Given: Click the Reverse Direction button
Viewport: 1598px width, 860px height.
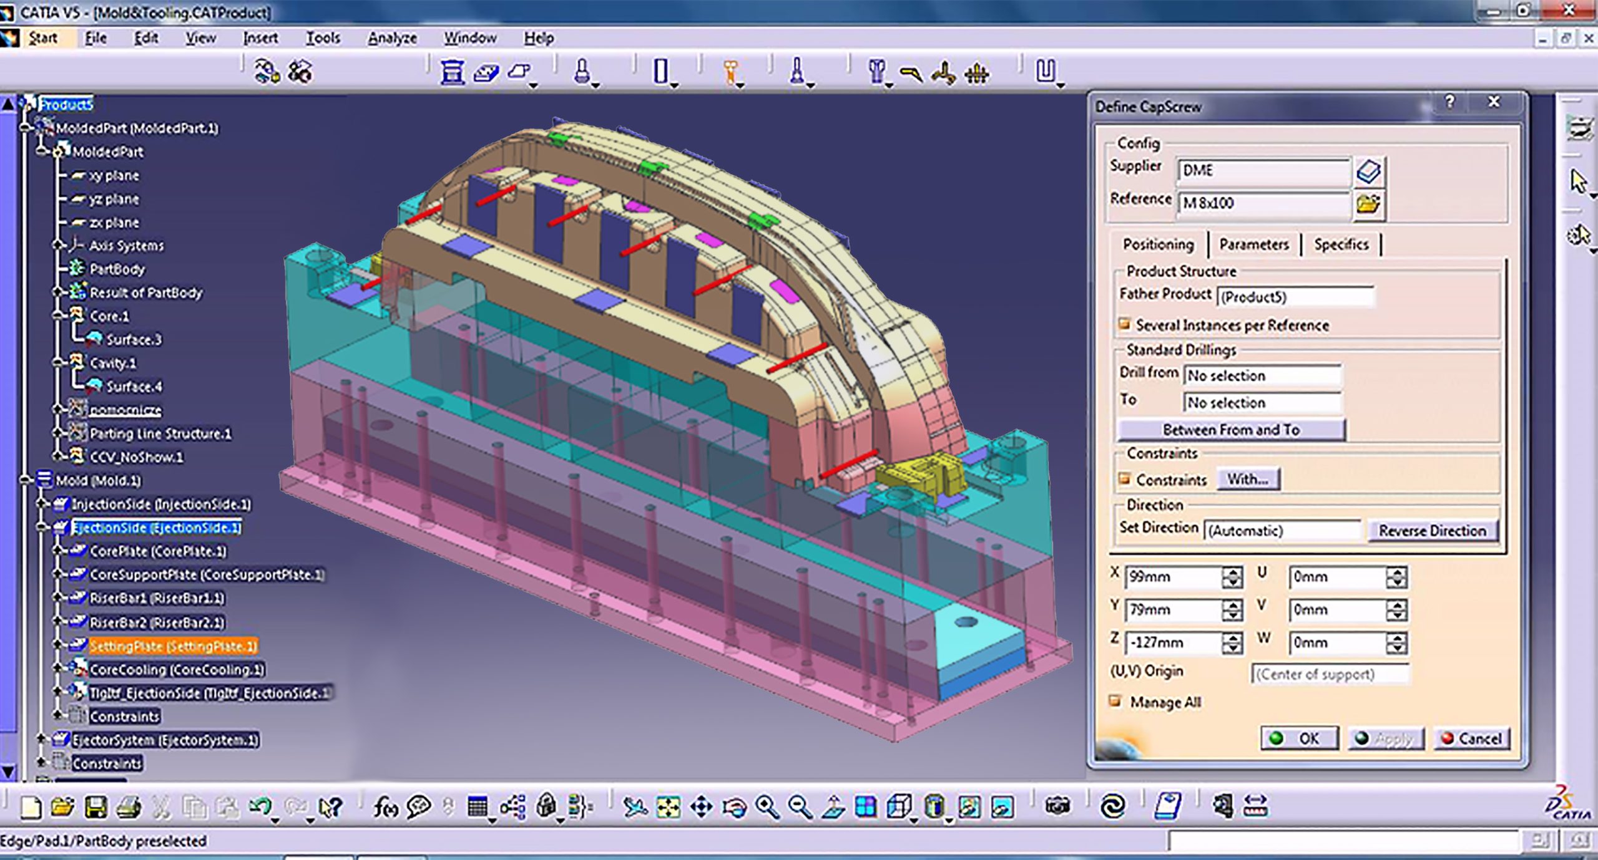Looking at the screenshot, I should 1432,531.
